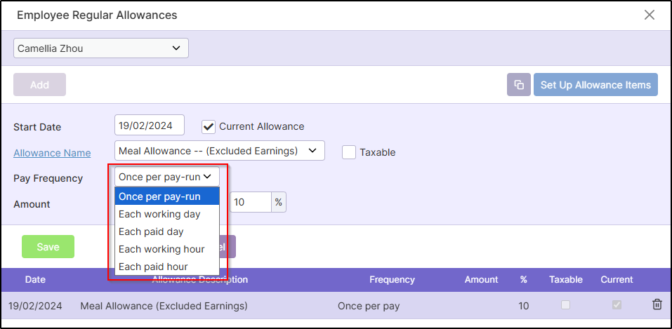Choose 'Each paid hour' frequency
The width and height of the screenshot is (672, 329).
click(166, 267)
